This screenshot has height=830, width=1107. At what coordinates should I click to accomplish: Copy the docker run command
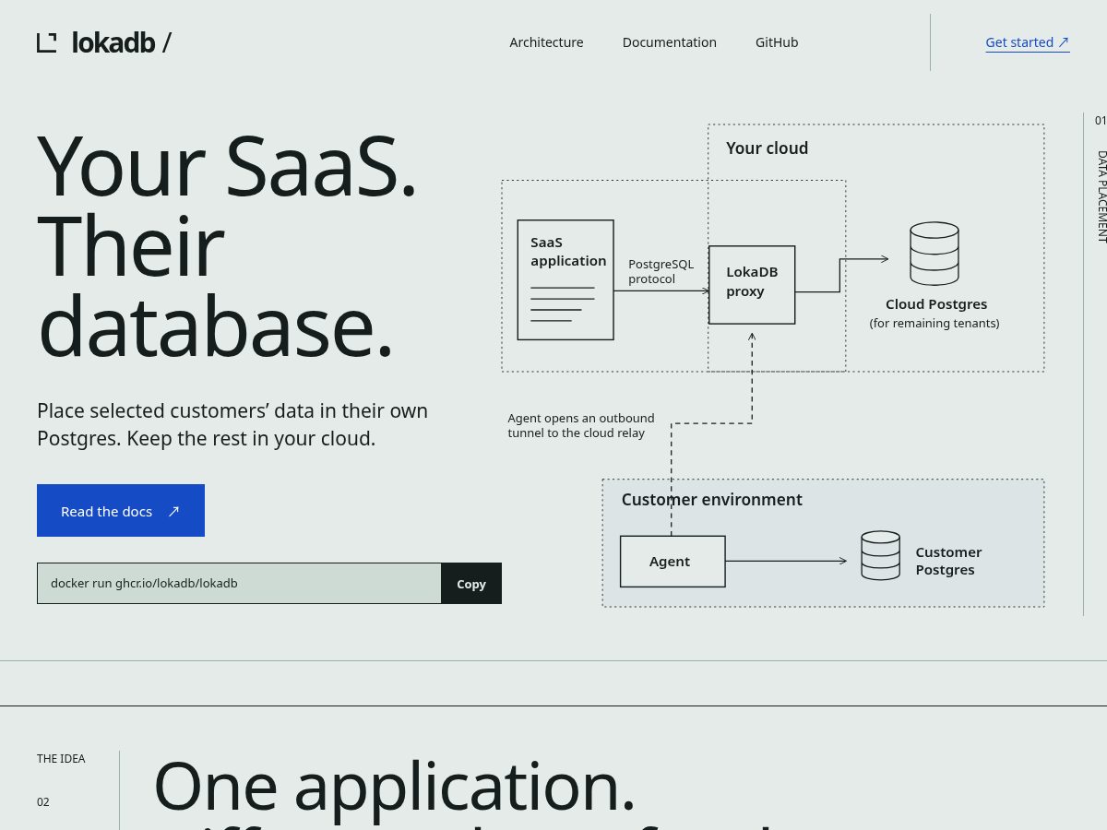coord(471,584)
